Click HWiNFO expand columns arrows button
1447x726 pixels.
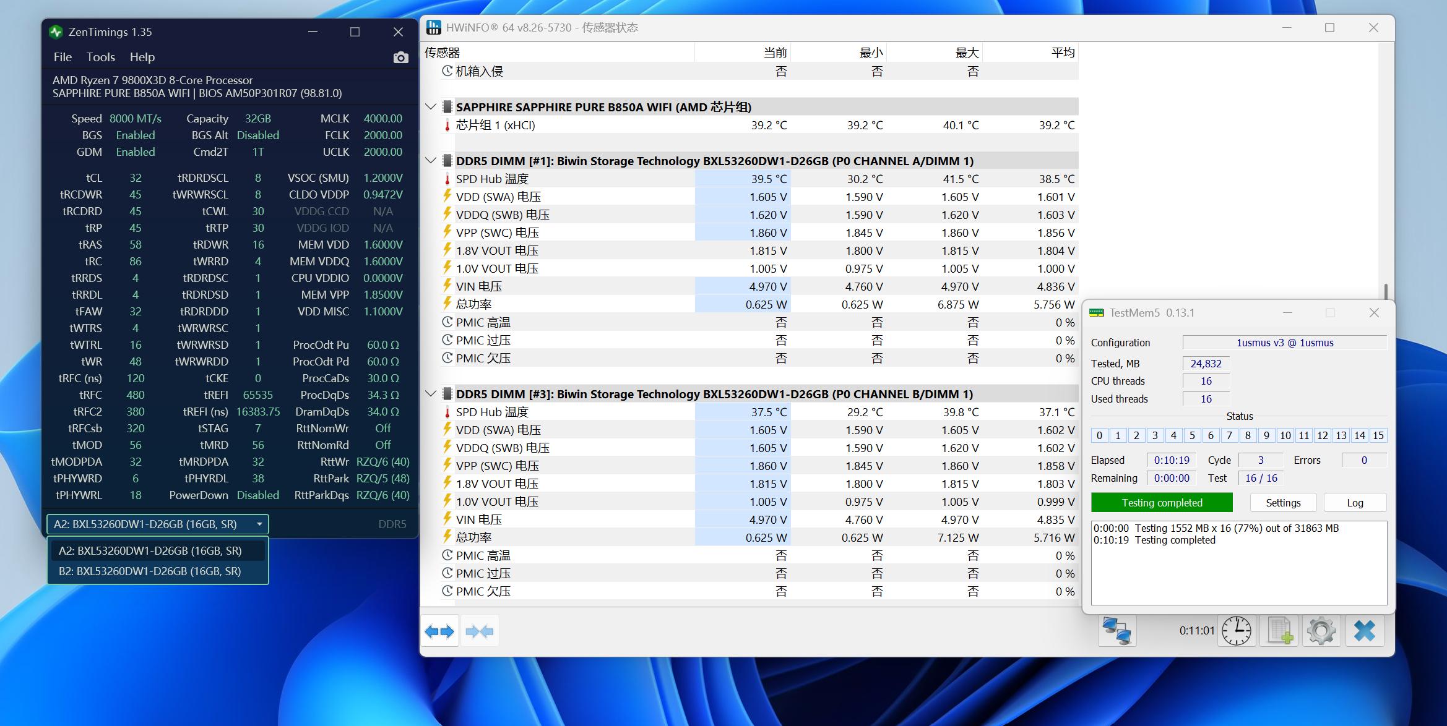439,631
